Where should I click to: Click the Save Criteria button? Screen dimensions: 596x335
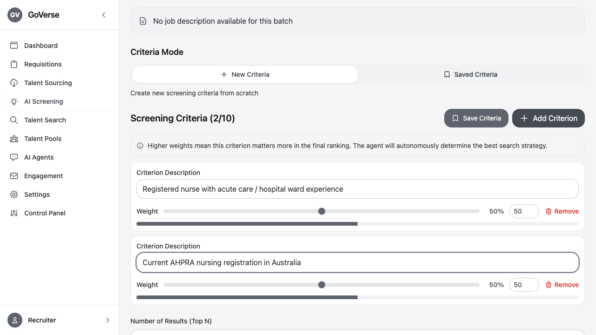click(x=476, y=118)
